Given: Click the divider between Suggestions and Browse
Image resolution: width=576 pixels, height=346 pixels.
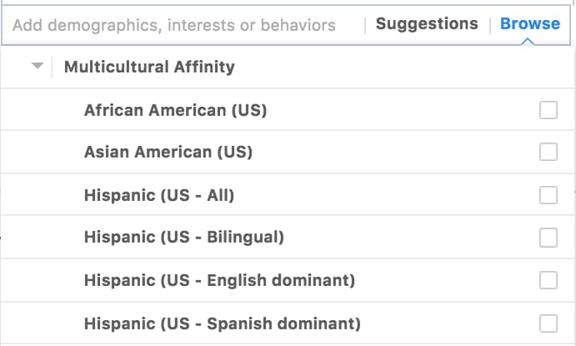Looking at the screenshot, I should [489, 24].
